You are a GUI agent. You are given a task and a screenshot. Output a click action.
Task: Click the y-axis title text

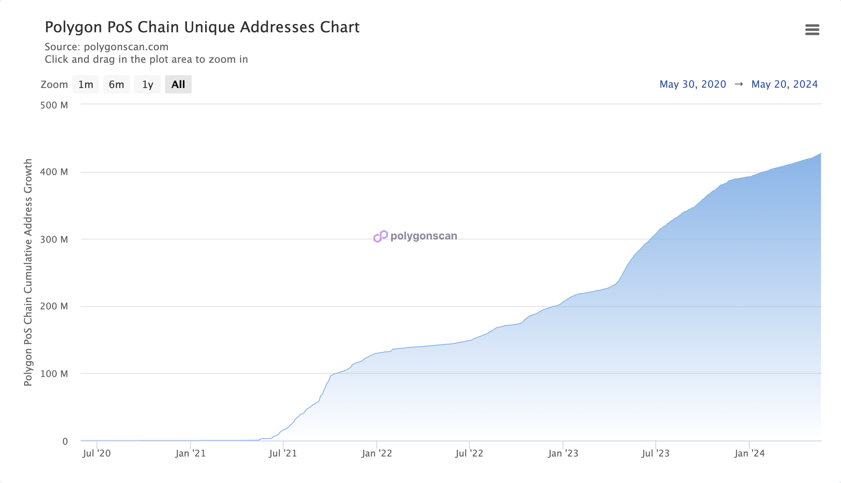tap(28, 272)
